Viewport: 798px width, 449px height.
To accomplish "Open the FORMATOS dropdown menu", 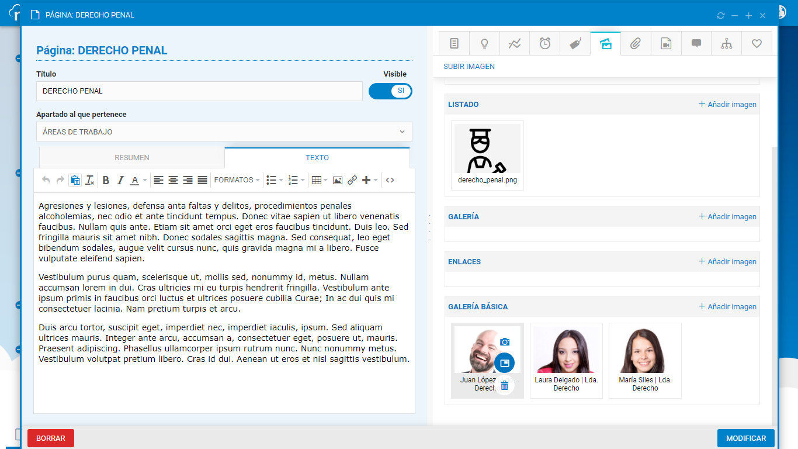I will point(237,180).
